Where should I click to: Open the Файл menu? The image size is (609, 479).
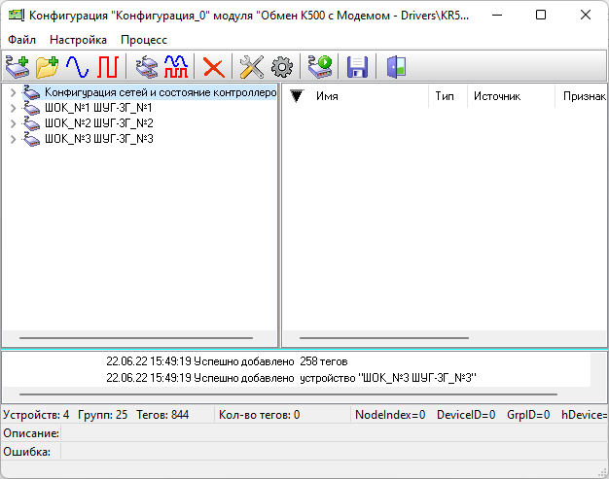(21, 40)
